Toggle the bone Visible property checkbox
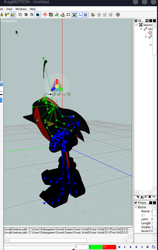 [152, 227]
